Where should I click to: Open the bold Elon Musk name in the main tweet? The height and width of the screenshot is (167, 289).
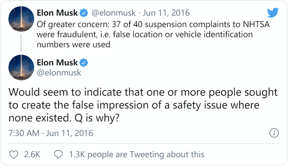pos(57,63)
